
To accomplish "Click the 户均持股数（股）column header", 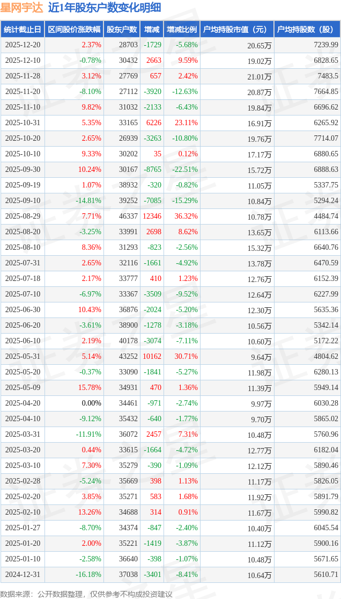I will (307, 30).
